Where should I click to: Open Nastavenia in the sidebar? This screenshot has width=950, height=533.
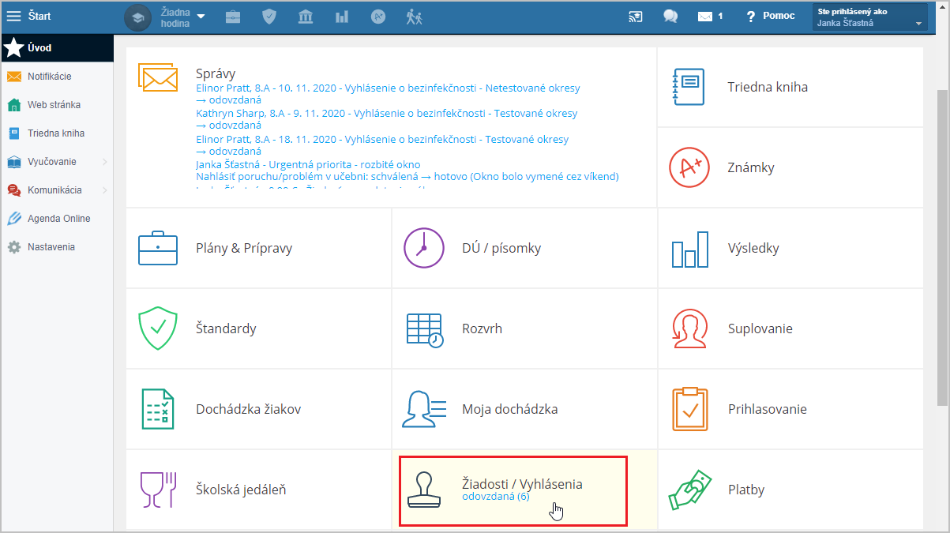pyautogui.click(x=57, y=247)
